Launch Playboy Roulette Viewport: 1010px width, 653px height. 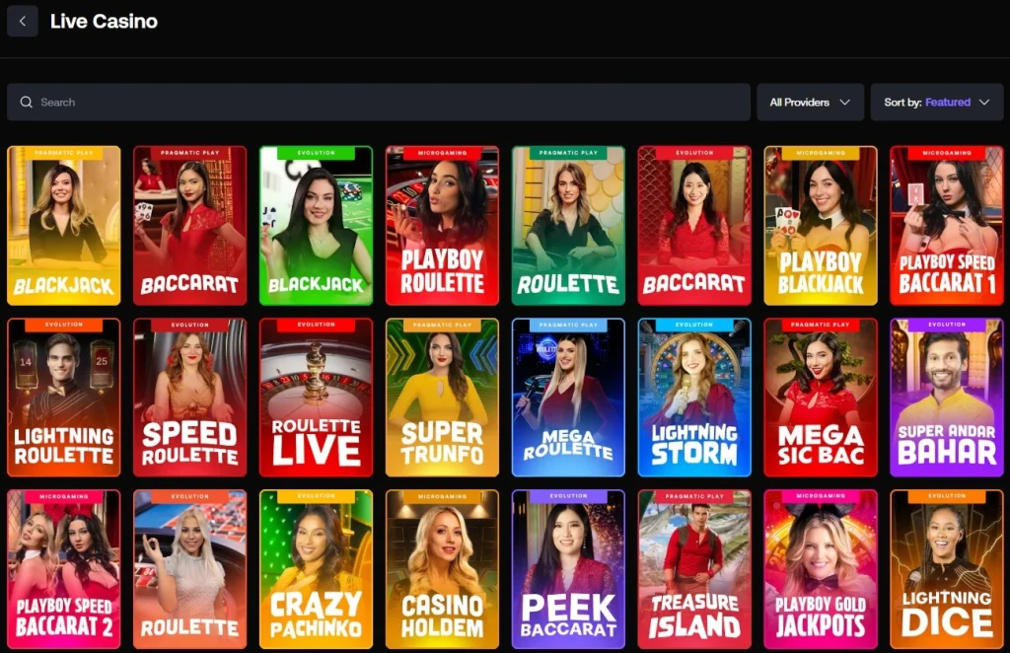coord(442,226)
